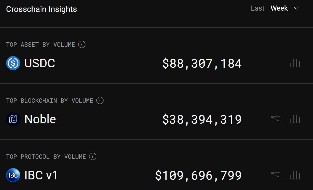Show info for Top Protocol by Volume
This screenshot has height=190, width=313.
93,157
